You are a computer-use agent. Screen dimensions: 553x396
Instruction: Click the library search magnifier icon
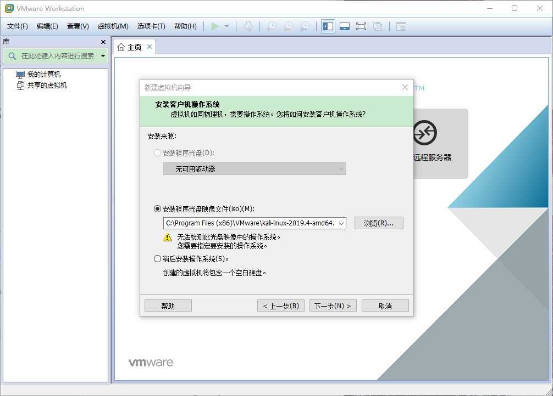[x=12, y=56]
